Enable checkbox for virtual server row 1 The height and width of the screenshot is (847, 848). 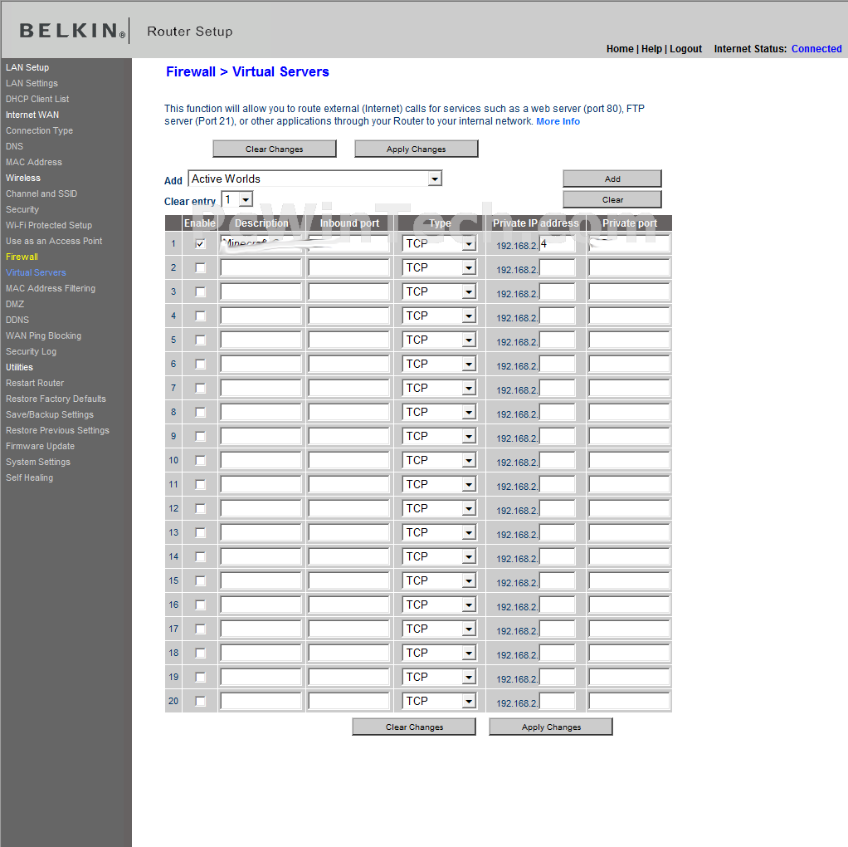(x=200, y=243)
